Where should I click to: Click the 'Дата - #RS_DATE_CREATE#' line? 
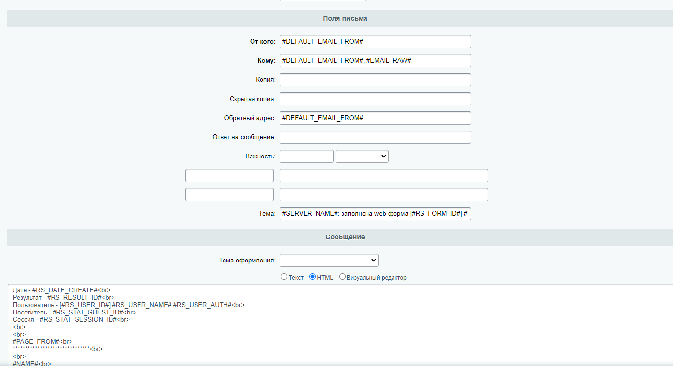61,290
